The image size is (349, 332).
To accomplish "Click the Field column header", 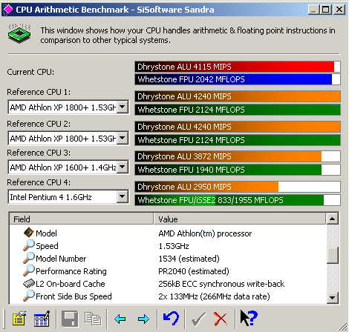I will pos(81,219).
